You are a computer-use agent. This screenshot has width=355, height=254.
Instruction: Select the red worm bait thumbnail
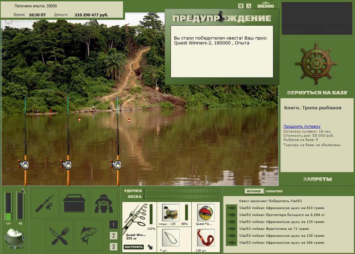[x=206, y=238]
